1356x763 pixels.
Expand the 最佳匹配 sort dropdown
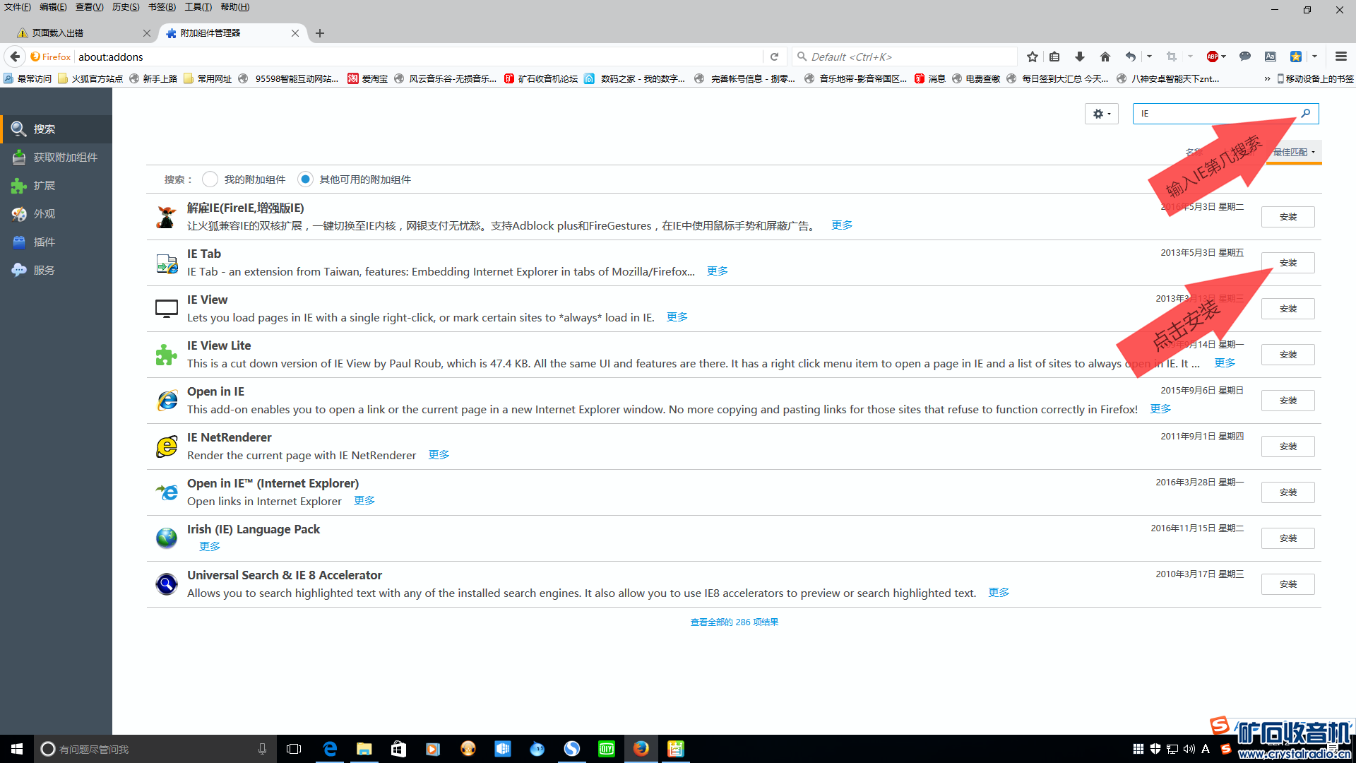[1293, 153]
